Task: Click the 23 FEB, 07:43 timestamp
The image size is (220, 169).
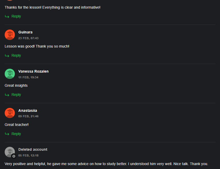Action: tap(28, 38)
